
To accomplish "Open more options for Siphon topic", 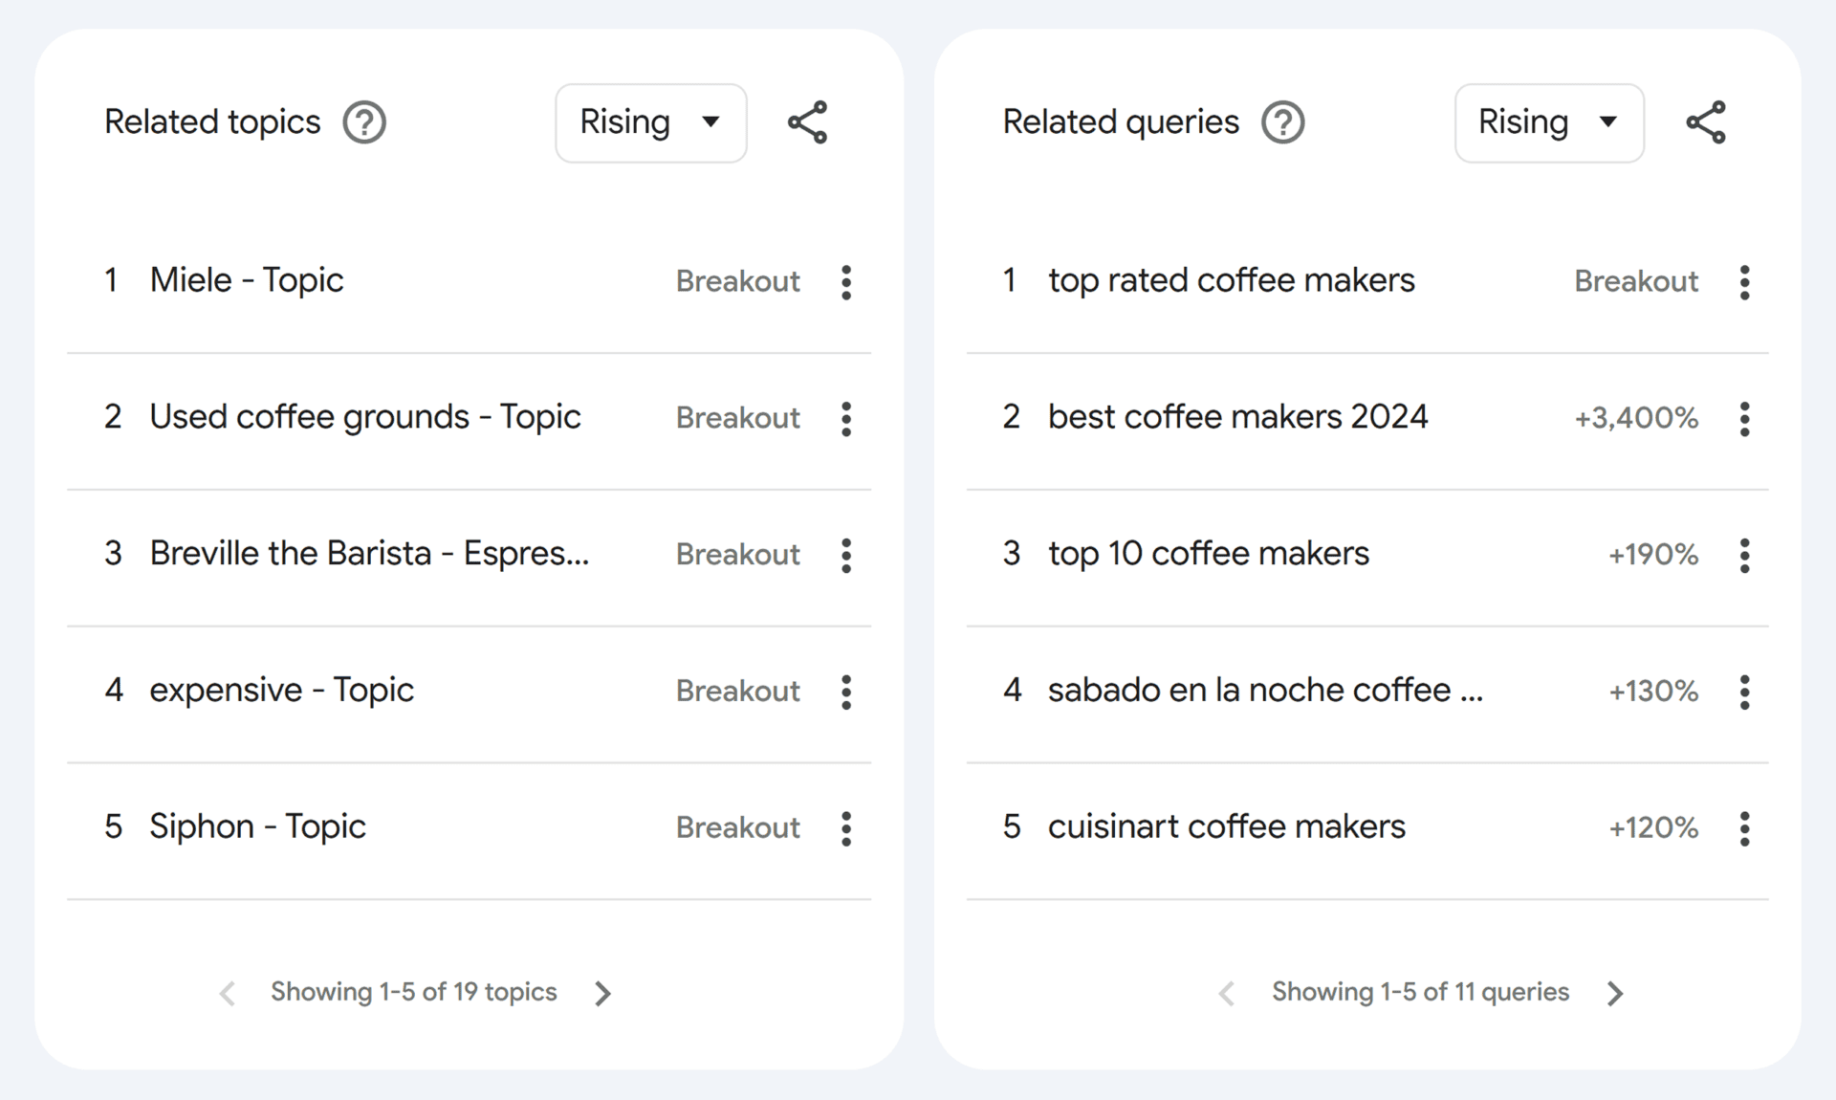I will (x=846, y=828).
